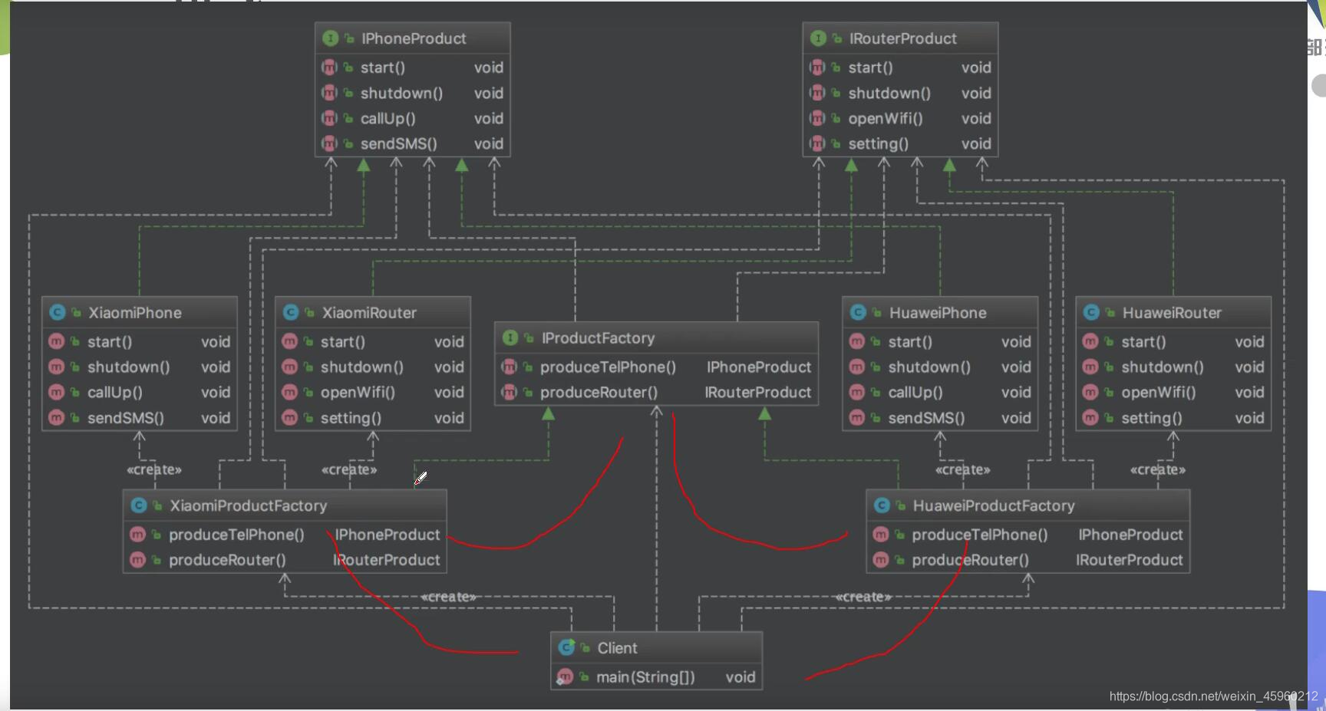The height and width of the screenshot is (711, 1326).
Task: Click method icon beside Client main(String[])
Action: pos(566,676)
